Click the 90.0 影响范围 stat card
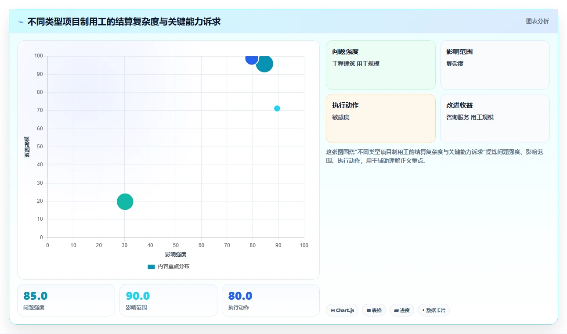The image size is (567, 334). coord(168,300)
